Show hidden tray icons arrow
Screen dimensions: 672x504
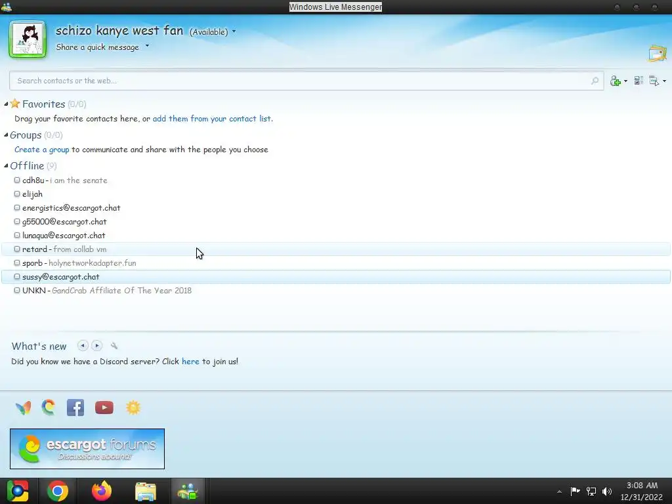pyautogui.click(x=559, y=492)
